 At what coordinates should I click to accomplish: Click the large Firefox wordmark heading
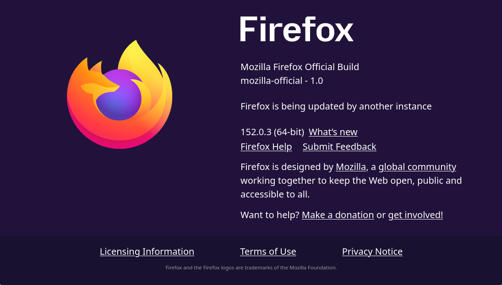click(297, 29)
